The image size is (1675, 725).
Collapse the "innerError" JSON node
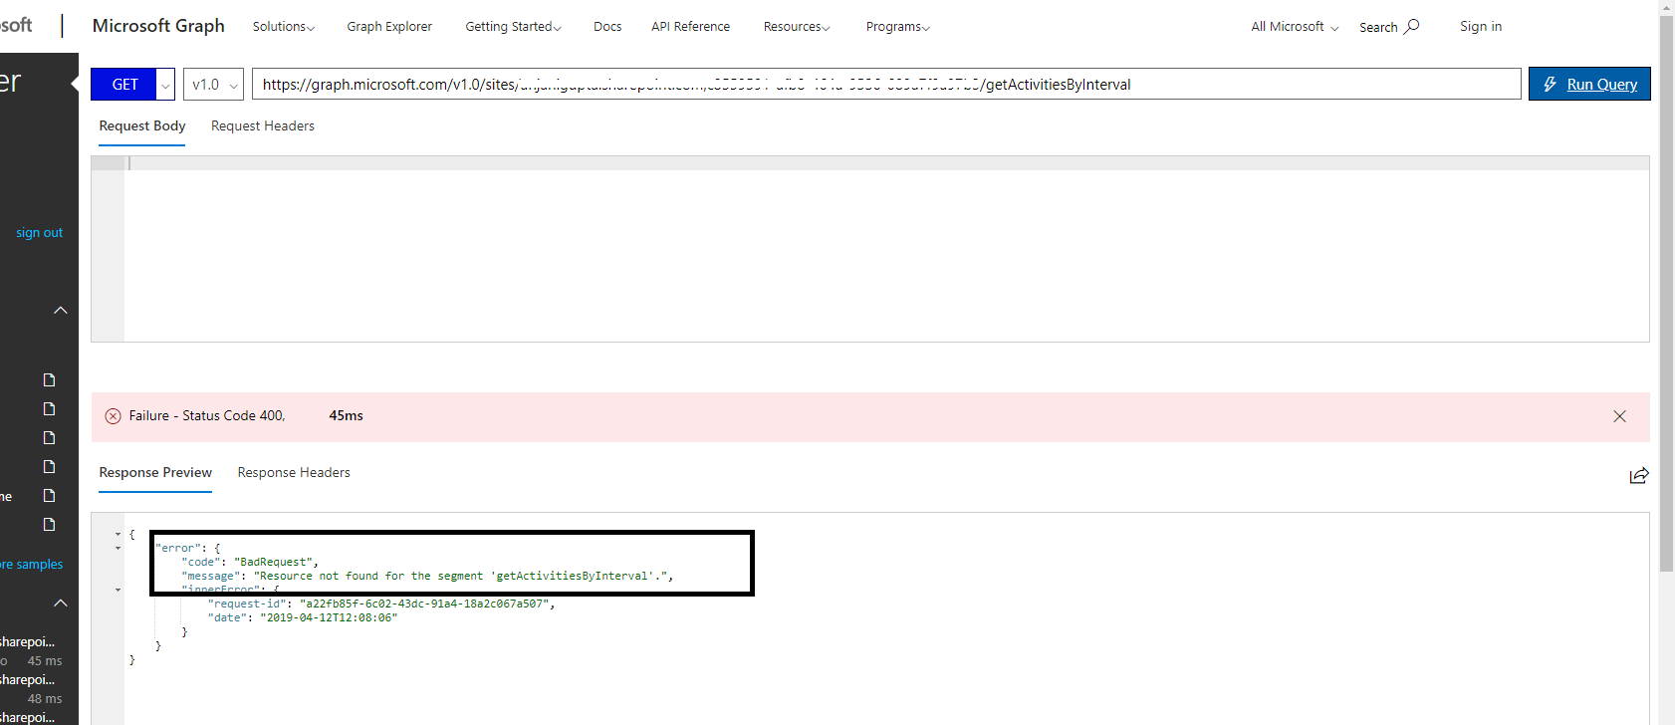118,590
